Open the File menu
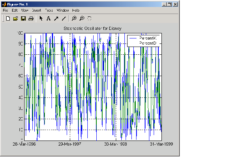 (x=5, y=10)
